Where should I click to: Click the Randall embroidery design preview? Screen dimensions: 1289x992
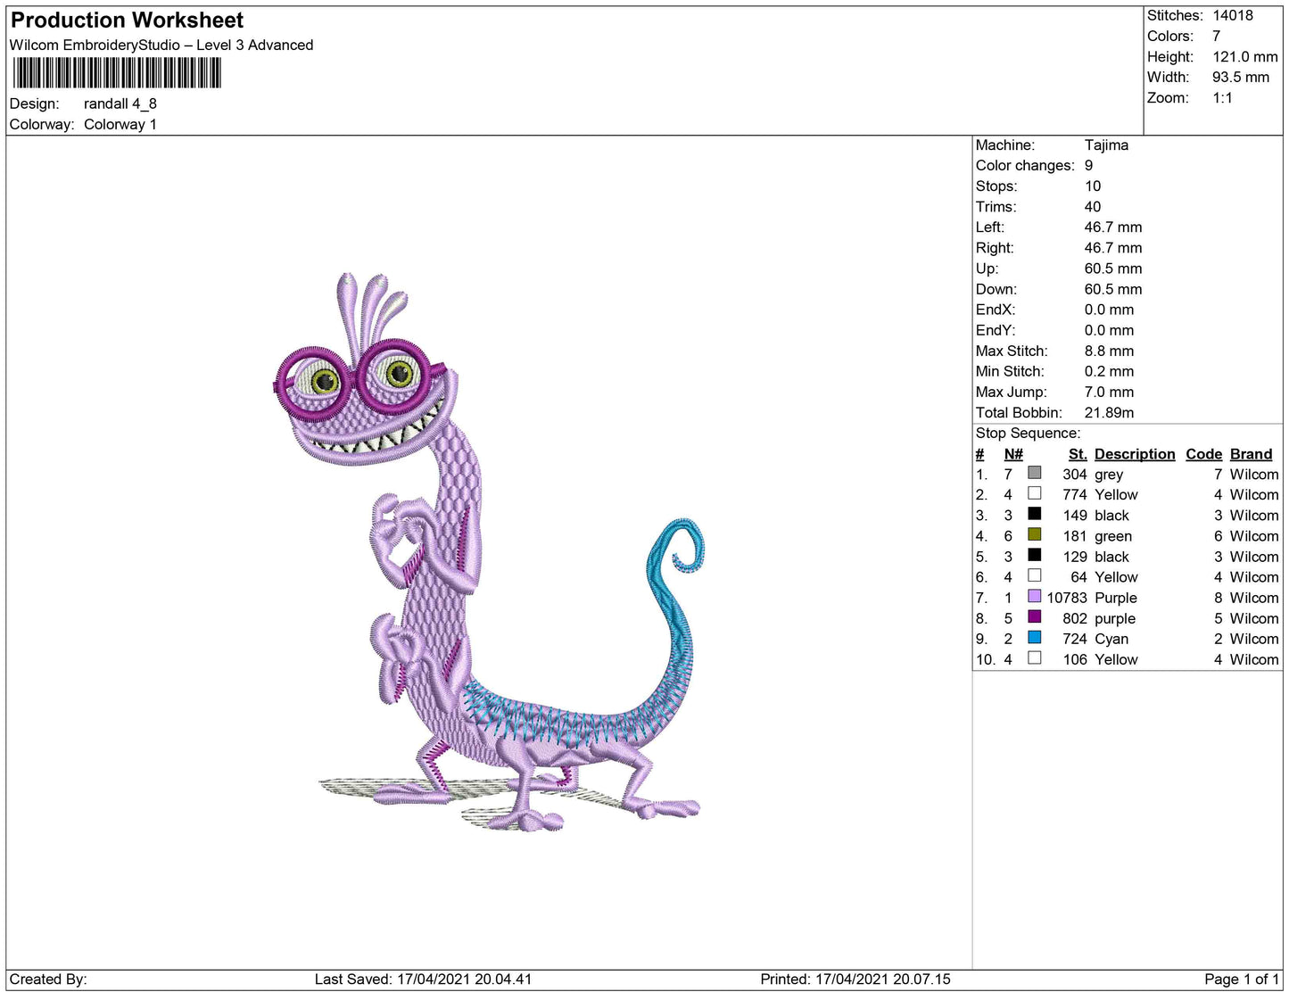488,552
